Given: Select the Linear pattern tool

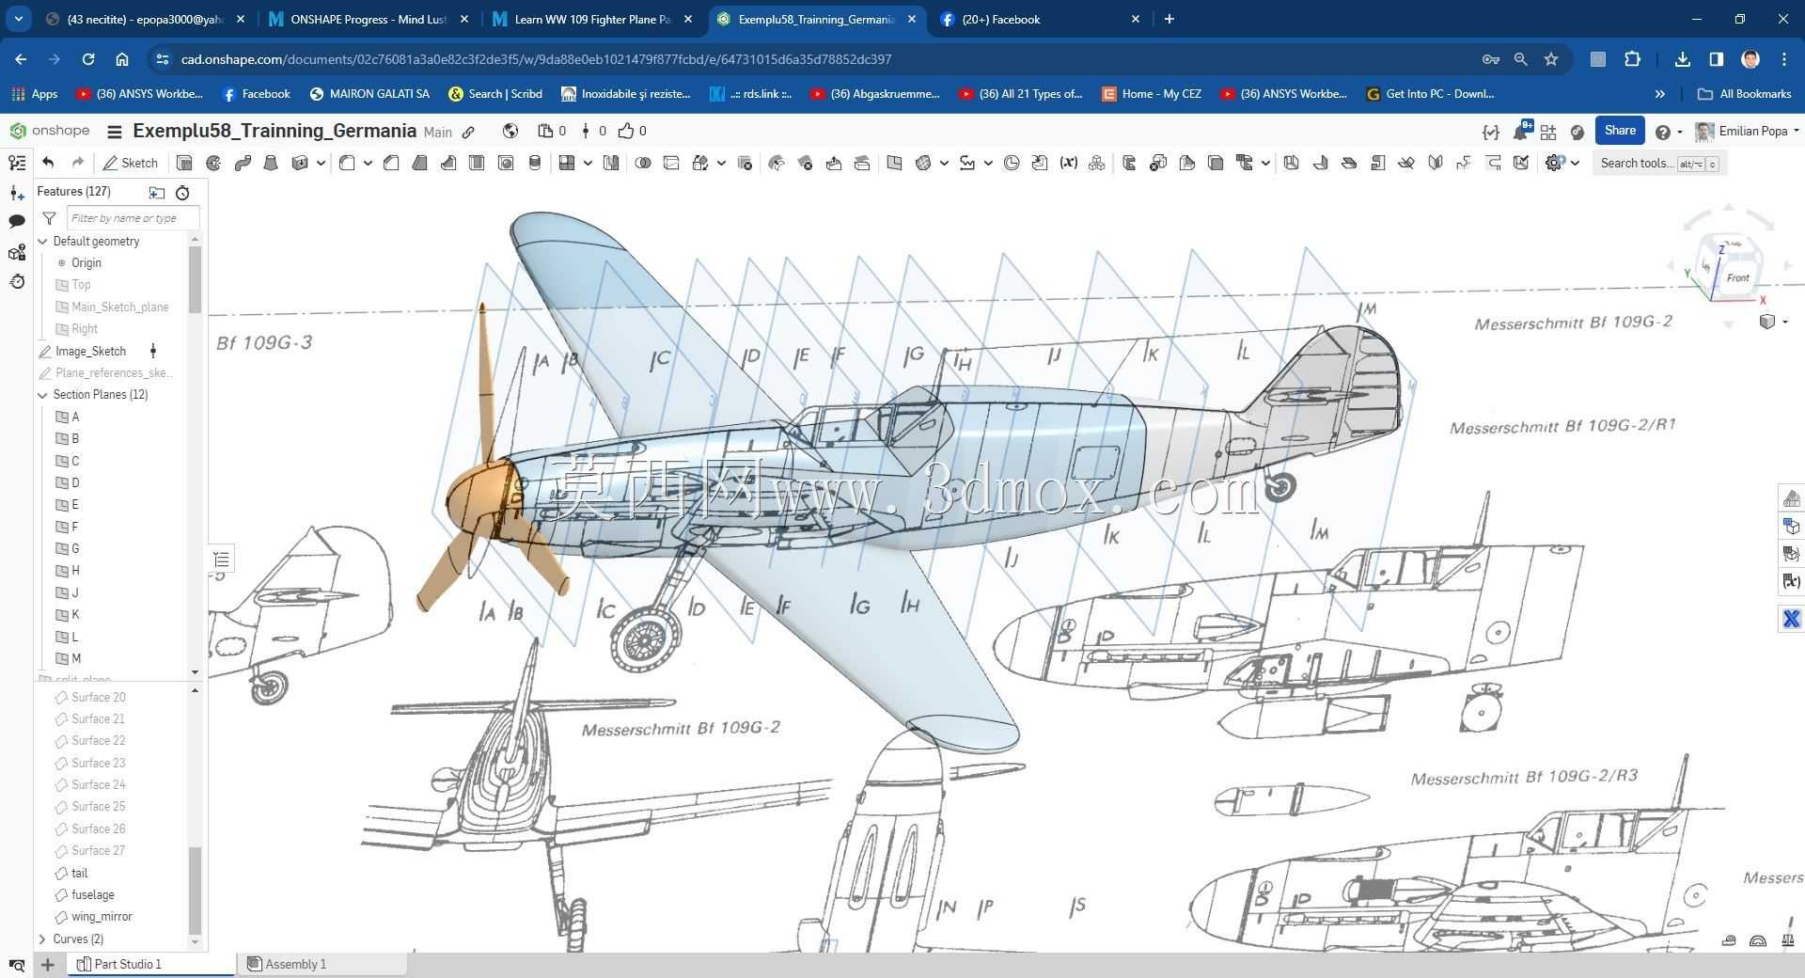Looking at the screenshot, I should point(566,163).
